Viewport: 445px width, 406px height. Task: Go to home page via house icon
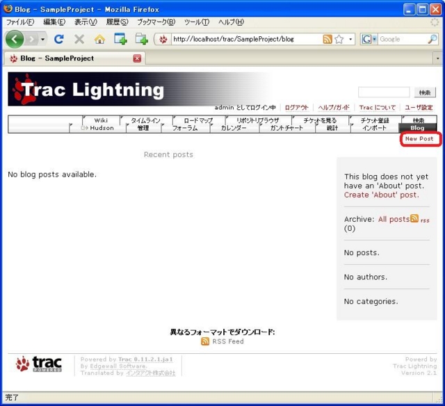coord(99,39)
